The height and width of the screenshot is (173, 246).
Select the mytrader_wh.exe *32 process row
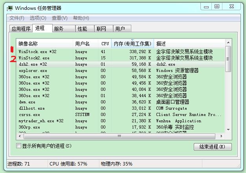click(38, 121)
